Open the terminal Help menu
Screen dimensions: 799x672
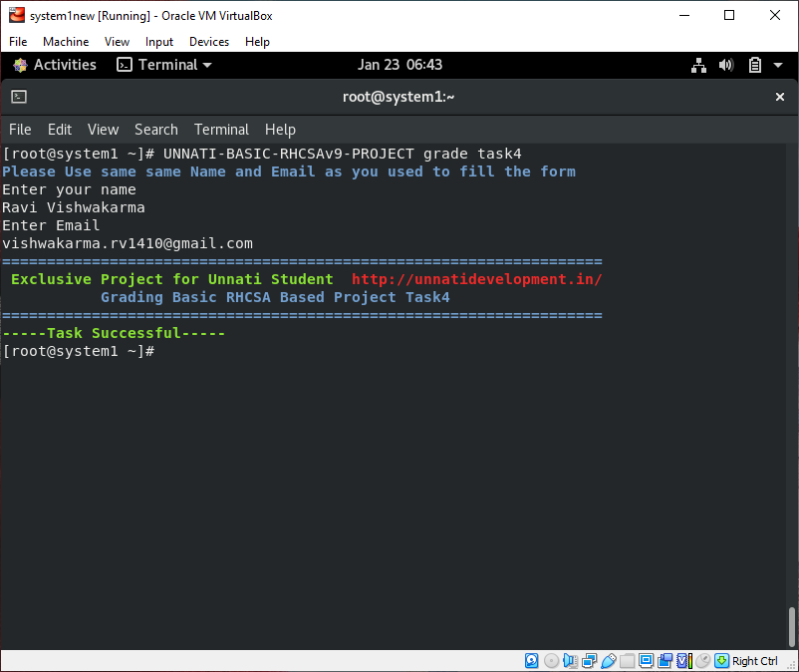(x=280, y=130)
